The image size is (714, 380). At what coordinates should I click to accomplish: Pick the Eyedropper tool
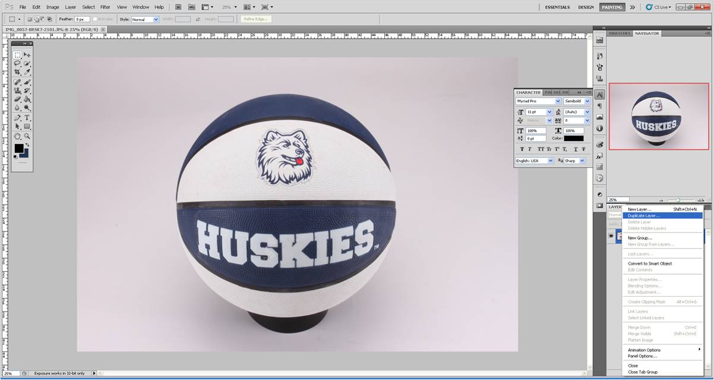point(27,72)
